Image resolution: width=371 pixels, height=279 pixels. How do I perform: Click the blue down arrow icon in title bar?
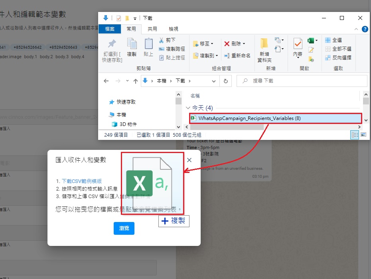106,18
